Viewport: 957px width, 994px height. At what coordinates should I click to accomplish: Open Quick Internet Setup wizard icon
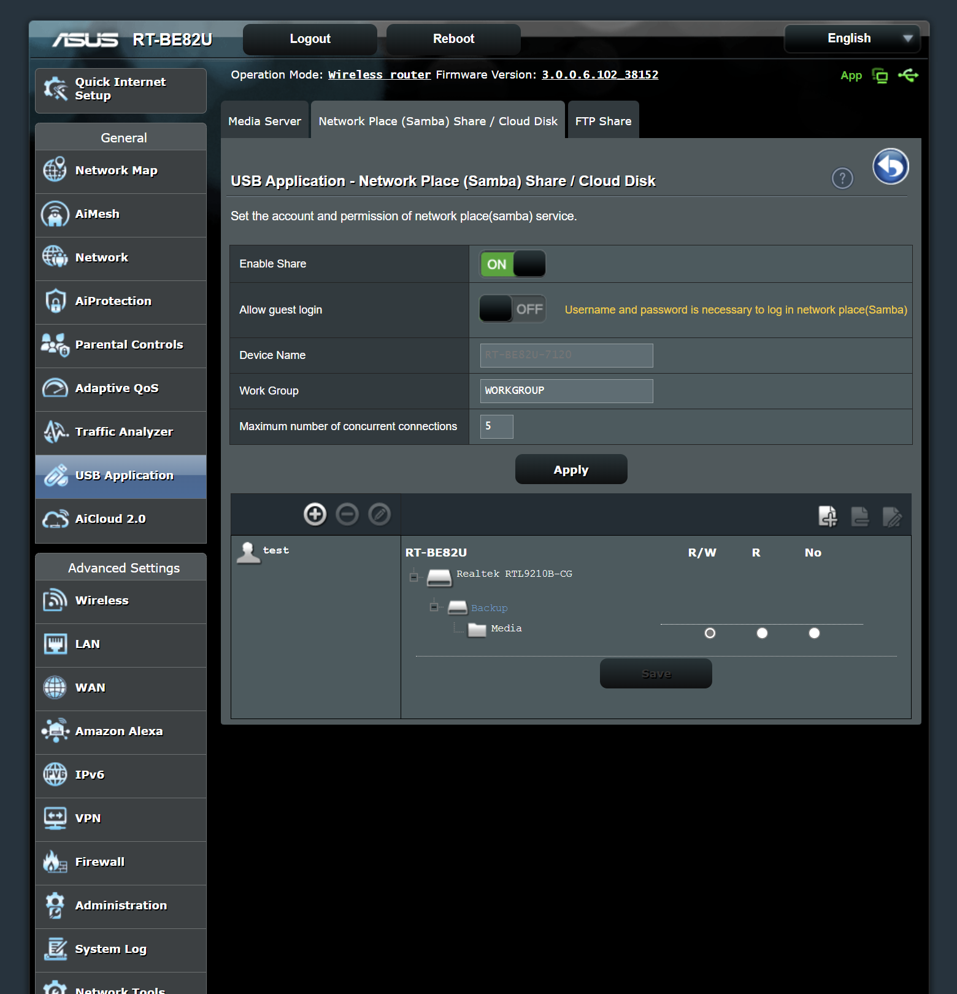[55, 89]
